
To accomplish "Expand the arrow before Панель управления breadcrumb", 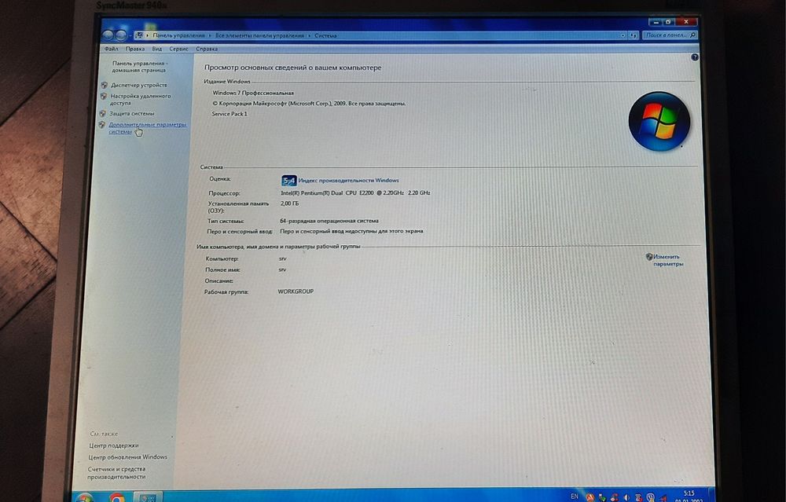I will pyautogui.click(x=147, y=35).
